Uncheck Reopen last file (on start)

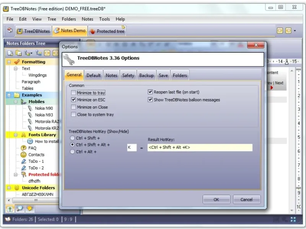(x=150, y=92)
